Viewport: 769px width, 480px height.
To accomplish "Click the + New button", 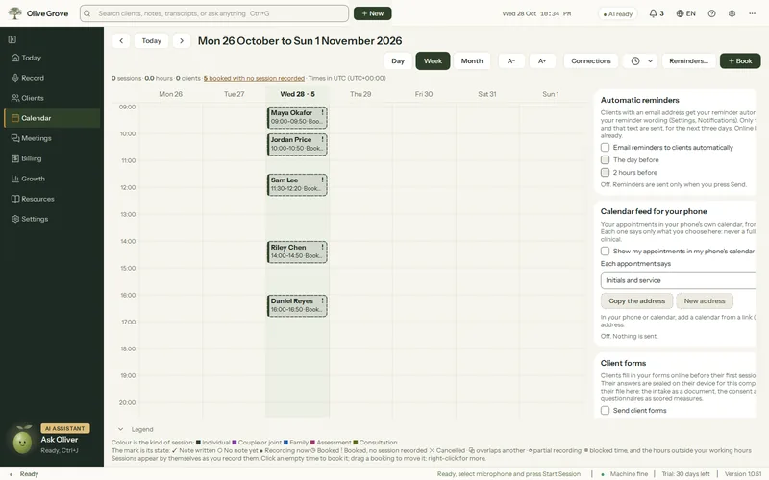I will point(373,13).
